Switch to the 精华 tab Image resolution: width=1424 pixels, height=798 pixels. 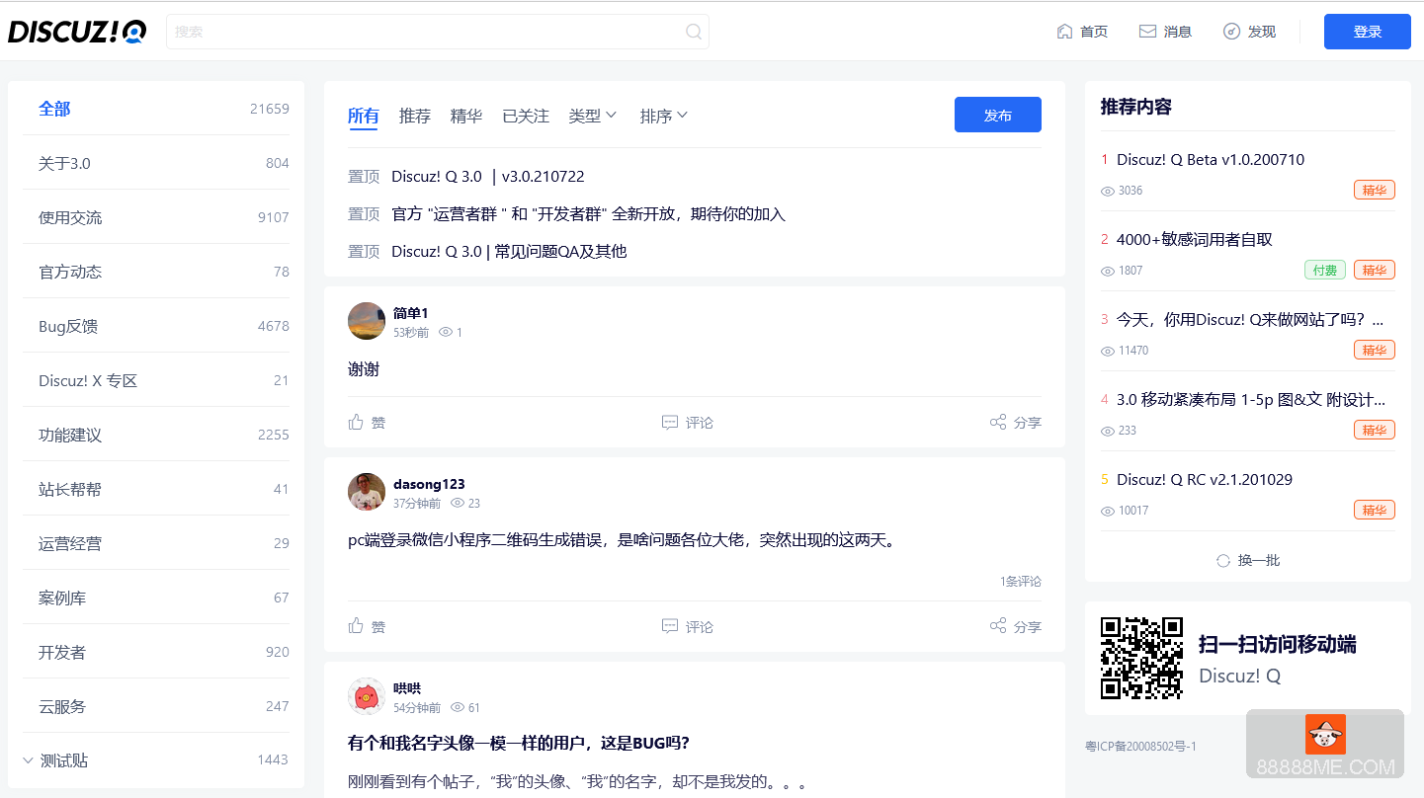(466, 116)
